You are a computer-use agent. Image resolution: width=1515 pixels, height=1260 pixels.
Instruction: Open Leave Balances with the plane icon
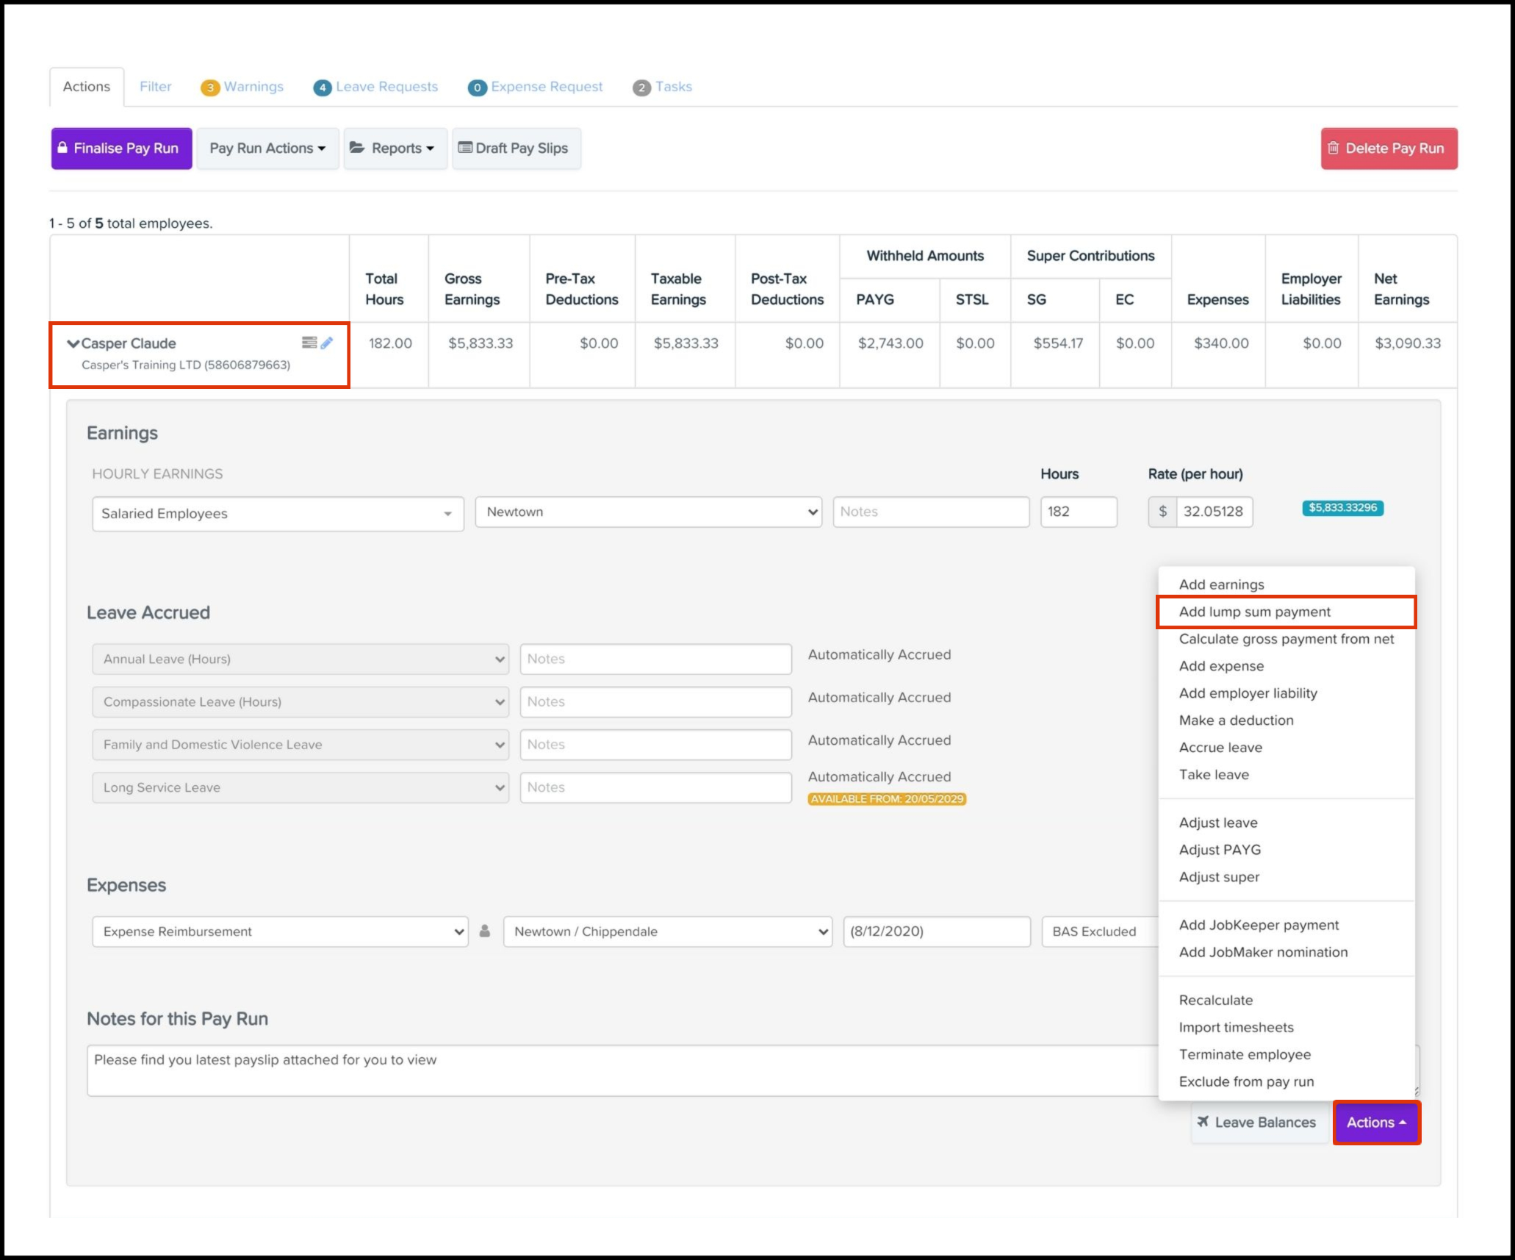pyautogui.click(x=1256, y=1123)
